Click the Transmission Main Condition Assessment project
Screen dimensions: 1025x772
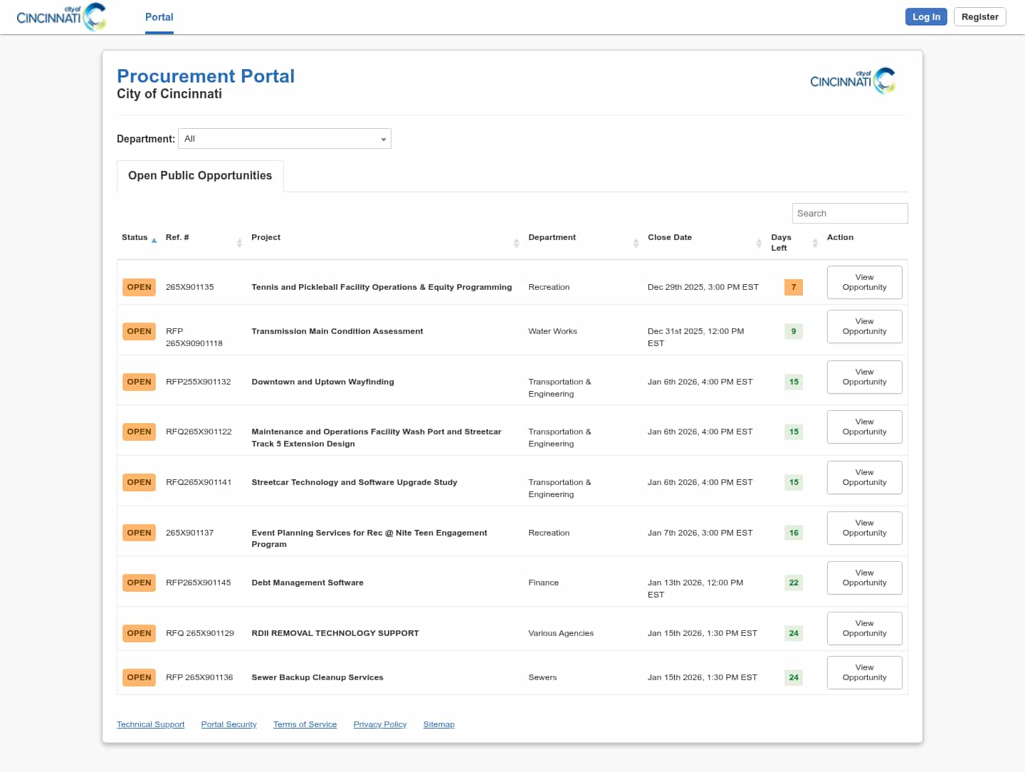click(x=337, y=331)
